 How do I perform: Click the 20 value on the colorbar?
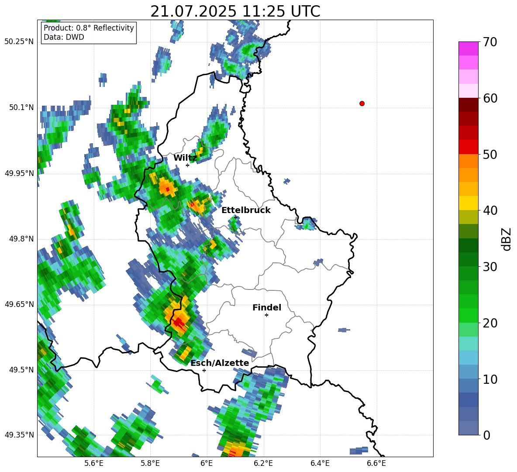point(490,323)
